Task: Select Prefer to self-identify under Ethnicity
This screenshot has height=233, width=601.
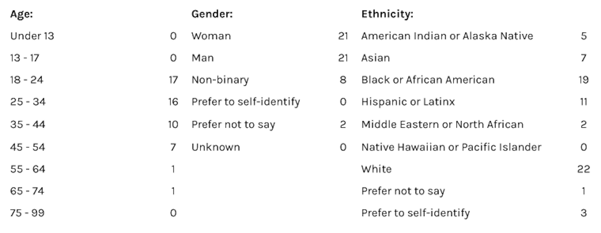Action: (416, 213)
